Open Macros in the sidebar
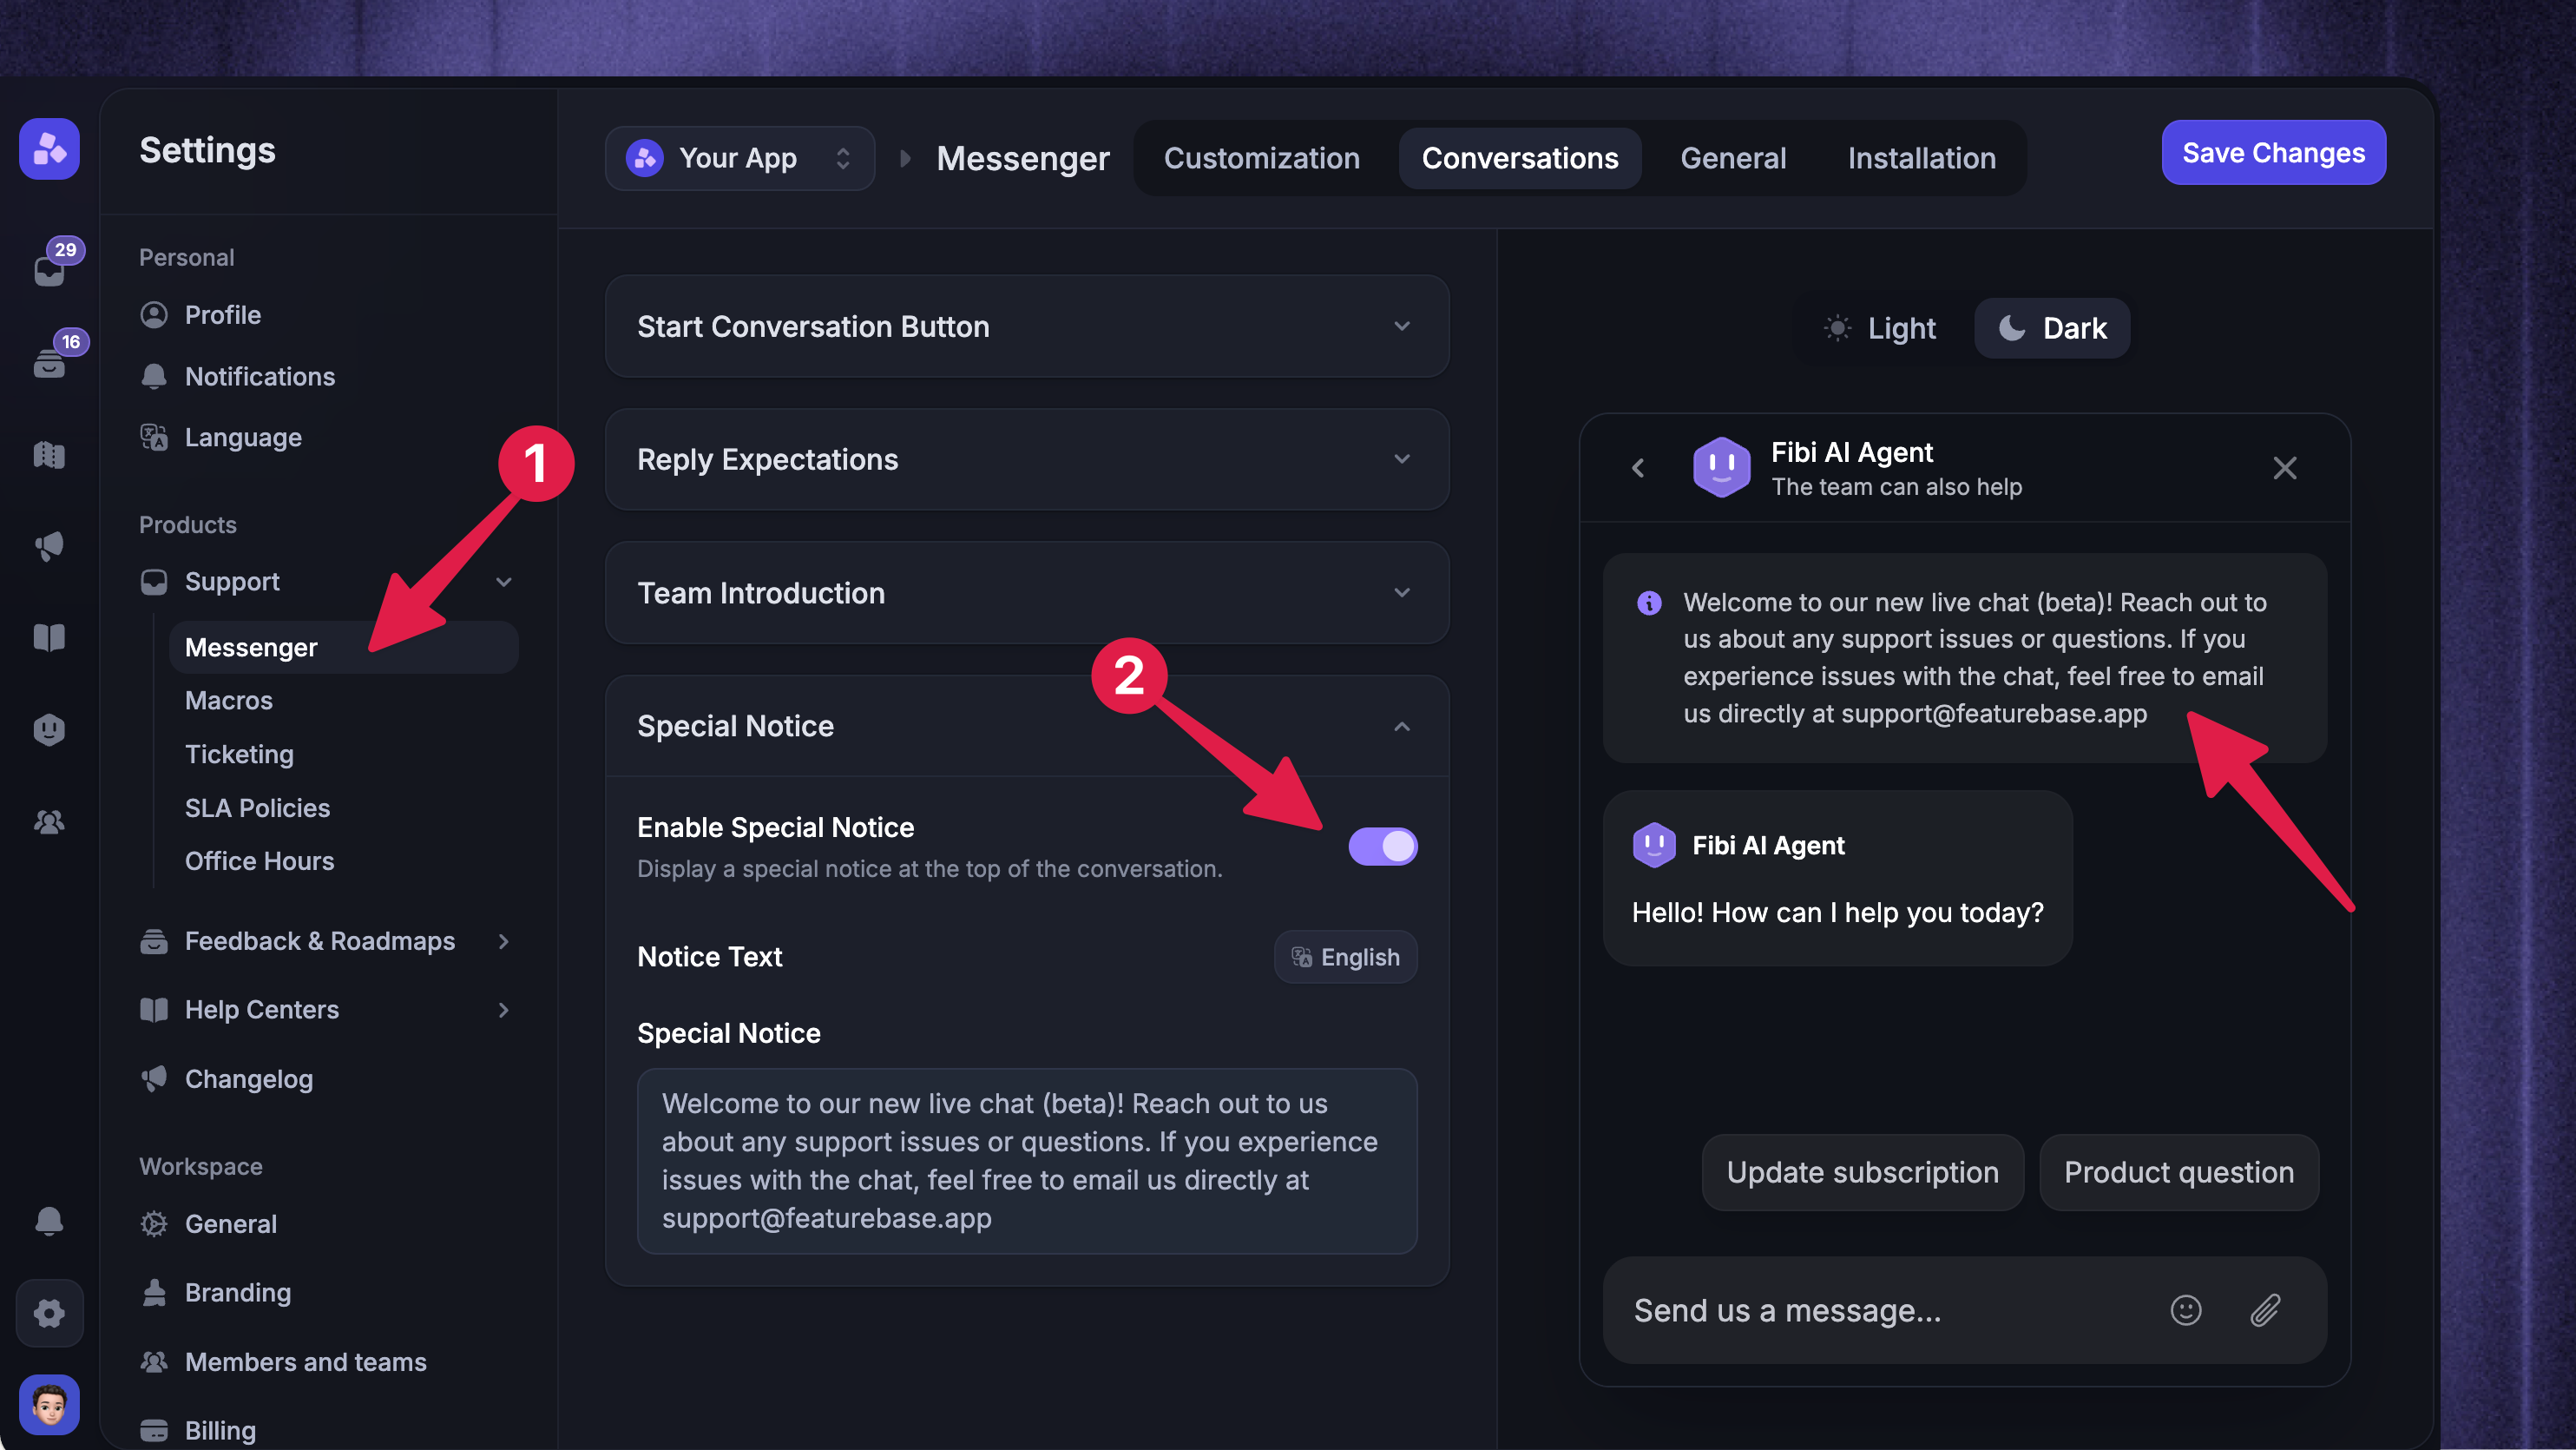This screenshot has width=2576, height=1450. pos(228,701)
